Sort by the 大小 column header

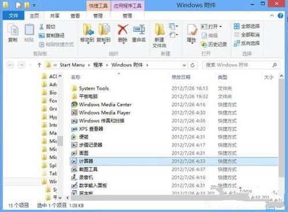269,77
